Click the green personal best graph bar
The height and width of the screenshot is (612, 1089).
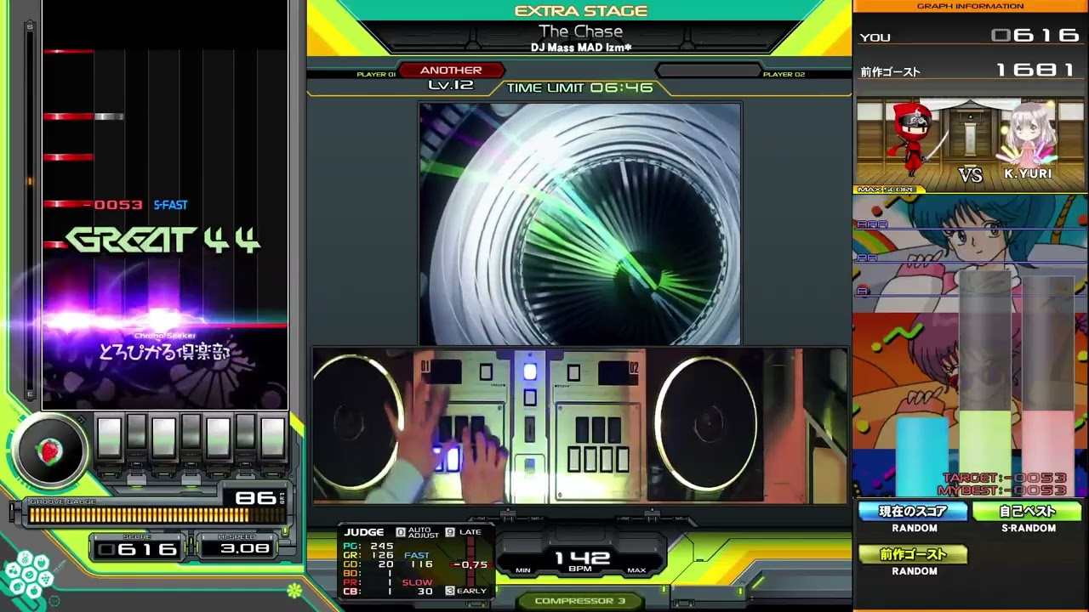tap(985, 452)
